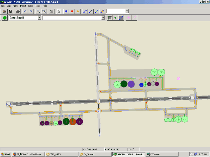Select the blue dot node tool
210x157 pixels.
point(66,11)
